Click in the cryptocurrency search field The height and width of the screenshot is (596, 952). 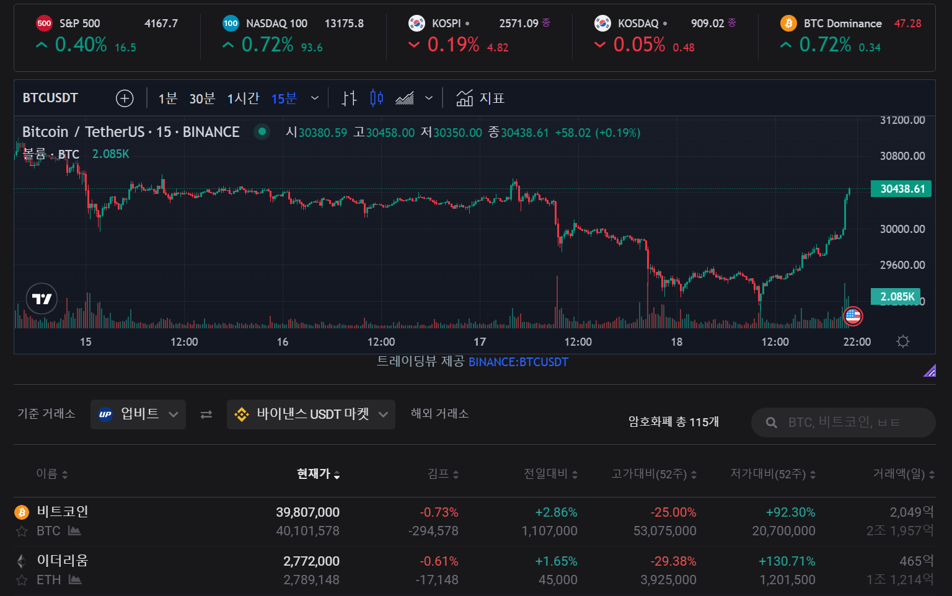[844, 423]
